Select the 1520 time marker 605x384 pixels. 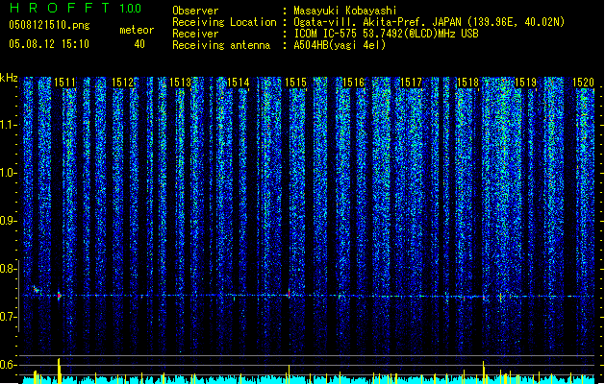tap(583, 83)
